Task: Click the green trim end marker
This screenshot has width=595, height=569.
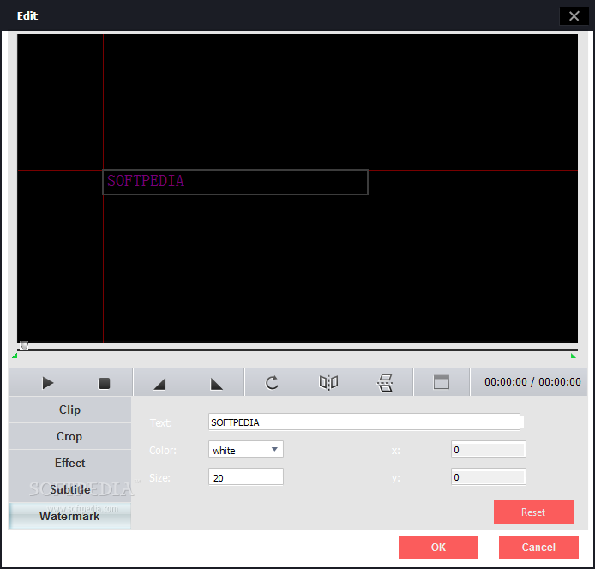Action: click(574, 356)
